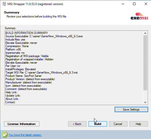Go back with the < Back button

(x=77, y=124)
